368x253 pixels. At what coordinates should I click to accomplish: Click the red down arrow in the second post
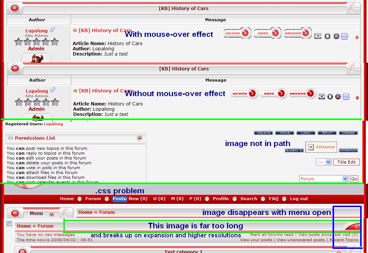[357, 98]
